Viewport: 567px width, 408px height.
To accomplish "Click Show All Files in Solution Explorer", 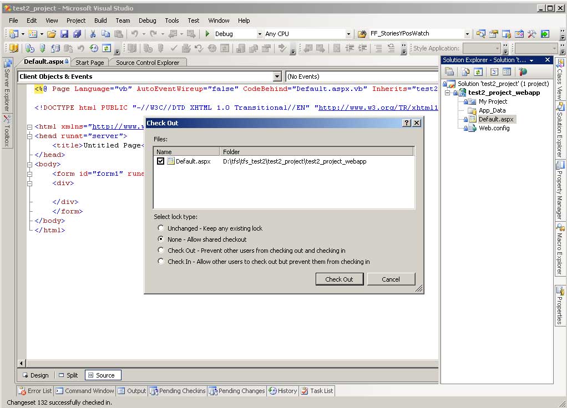I will pos(465,72).
